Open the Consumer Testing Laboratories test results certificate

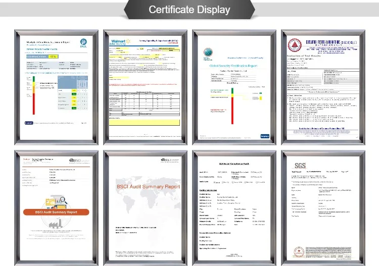click(x=323, y=87)
